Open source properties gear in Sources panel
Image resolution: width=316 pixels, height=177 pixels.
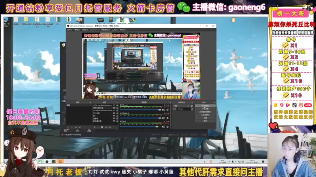(102, 127)
